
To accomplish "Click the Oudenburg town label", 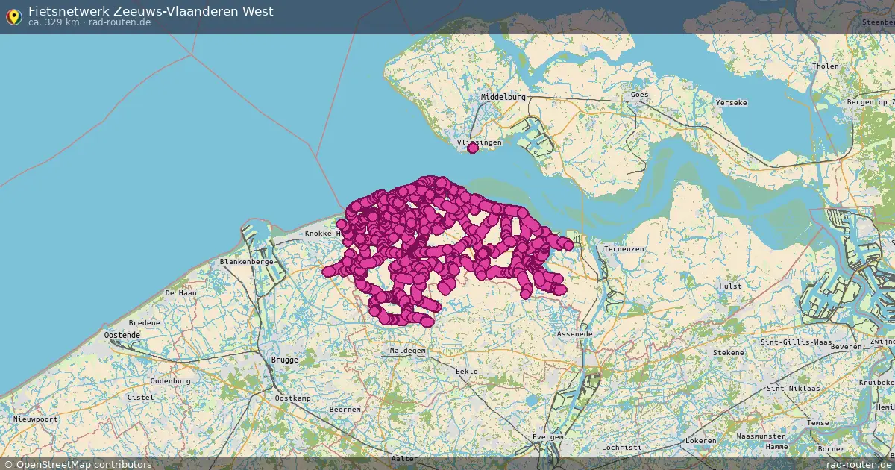I will pyautogui.click(x=170, y=381).
